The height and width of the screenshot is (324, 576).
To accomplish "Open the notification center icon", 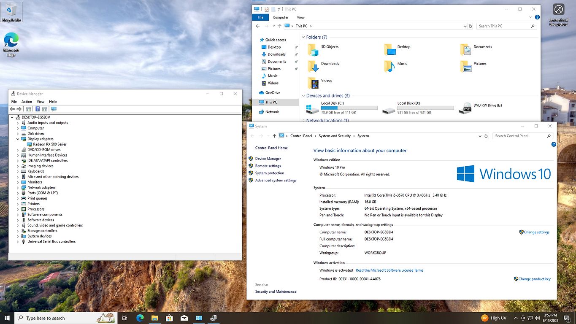I will click(567, 318).
